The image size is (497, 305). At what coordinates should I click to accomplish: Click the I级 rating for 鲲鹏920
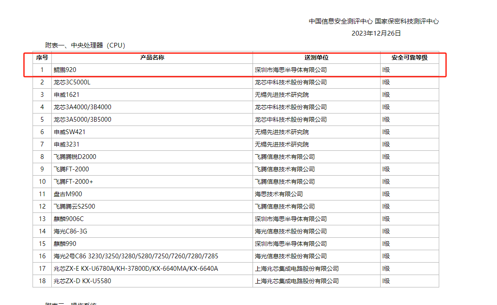coord(386,70)
